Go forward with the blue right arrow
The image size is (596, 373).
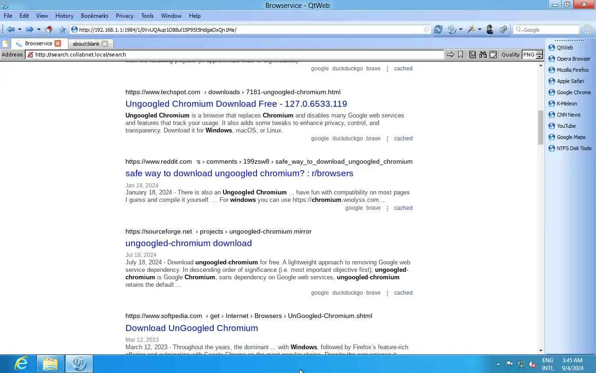(29, 29)
